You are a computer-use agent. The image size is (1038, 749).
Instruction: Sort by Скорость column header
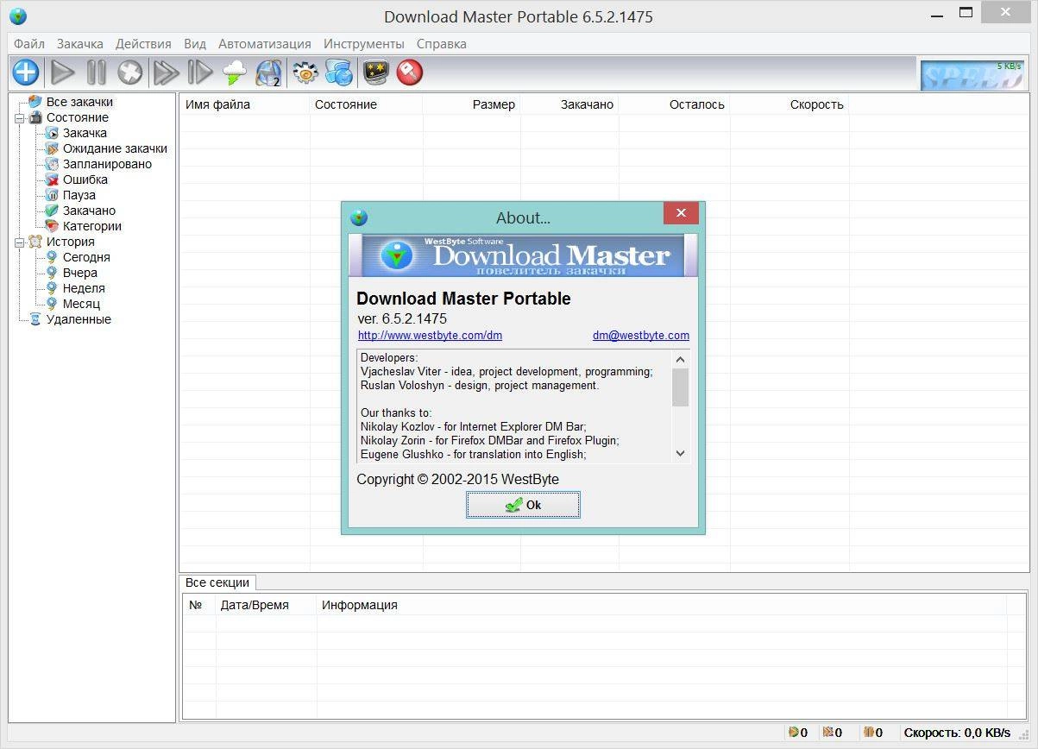(x=790, y=104)
